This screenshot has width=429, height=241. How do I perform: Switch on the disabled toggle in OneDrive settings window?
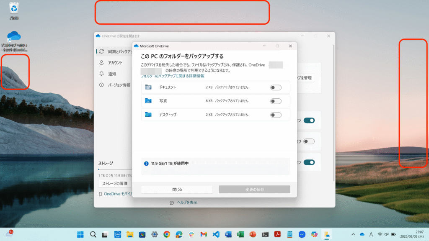tap(309, 141)
